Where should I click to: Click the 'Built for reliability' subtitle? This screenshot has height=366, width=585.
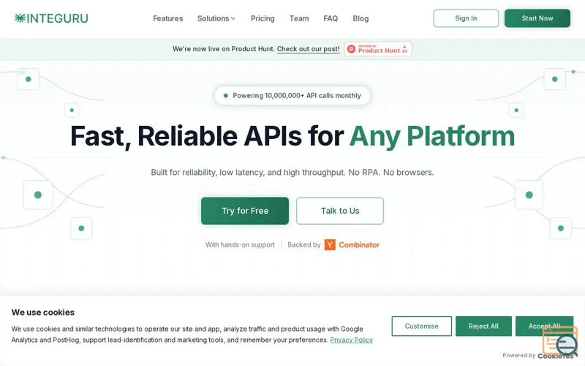click(292, 172)
